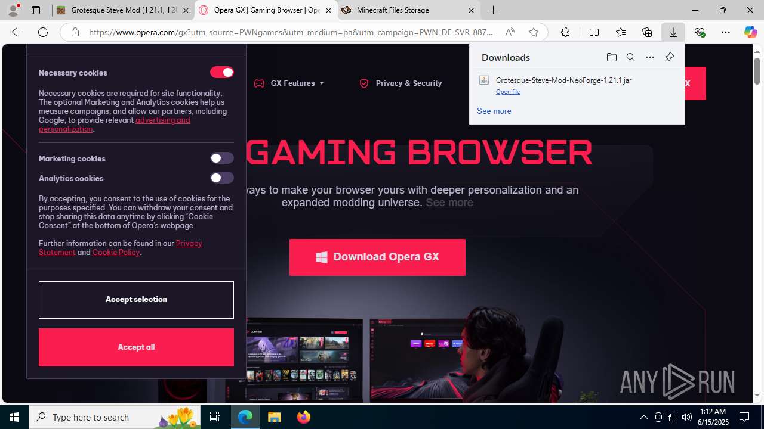Click See more in Downloads panel
The width and height of the screenshot is (764, 429).
point(494,111)
